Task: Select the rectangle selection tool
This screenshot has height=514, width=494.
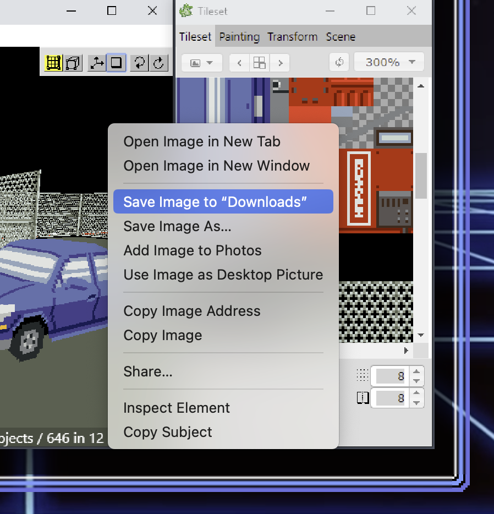Action: [117, 62]
